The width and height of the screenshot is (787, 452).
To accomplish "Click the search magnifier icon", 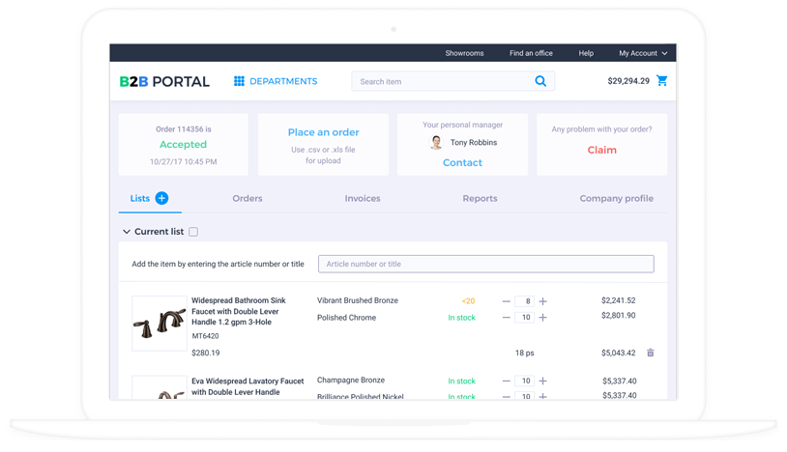I will [540, 81].
